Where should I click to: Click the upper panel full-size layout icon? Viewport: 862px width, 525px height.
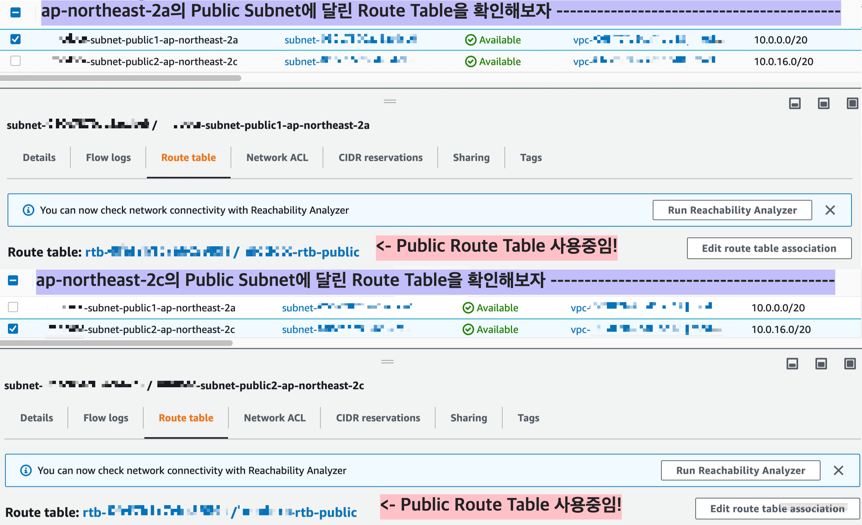852,103
